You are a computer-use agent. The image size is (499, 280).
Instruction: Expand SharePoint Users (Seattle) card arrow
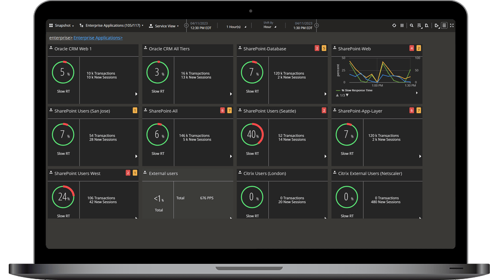326,156
